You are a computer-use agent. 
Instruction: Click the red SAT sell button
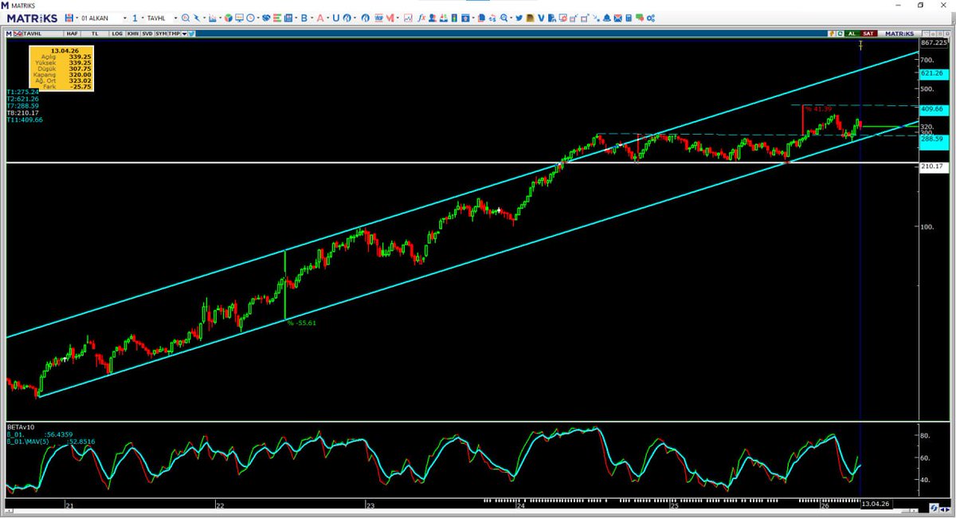(x=868, y=33)
